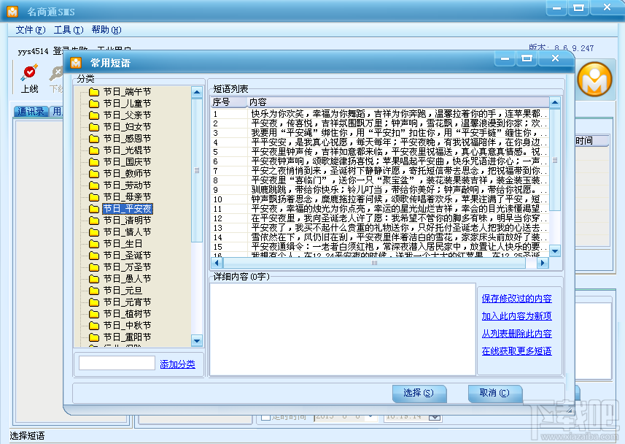Click the folder icon for 节日_国庆节

(94, 161)
